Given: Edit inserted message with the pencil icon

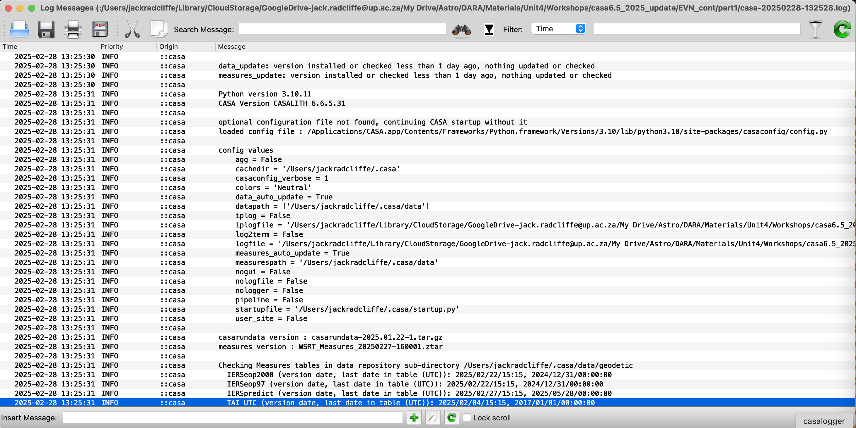Looking at the screenshot, I should [433, 417].
